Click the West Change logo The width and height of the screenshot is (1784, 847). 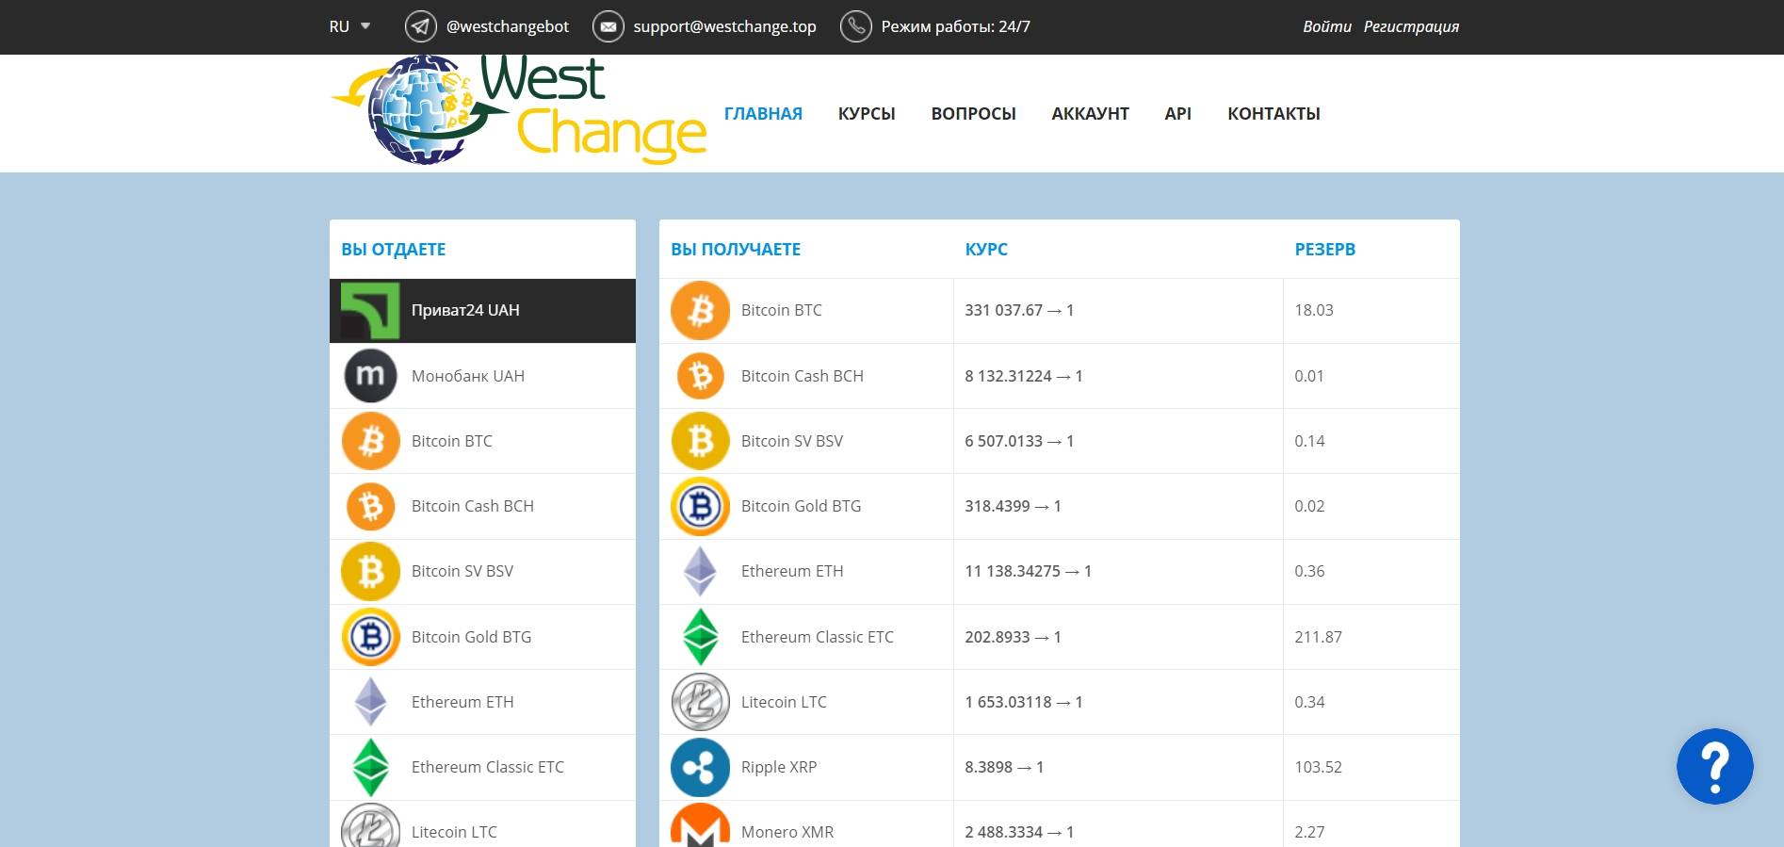tap(518, 111)
